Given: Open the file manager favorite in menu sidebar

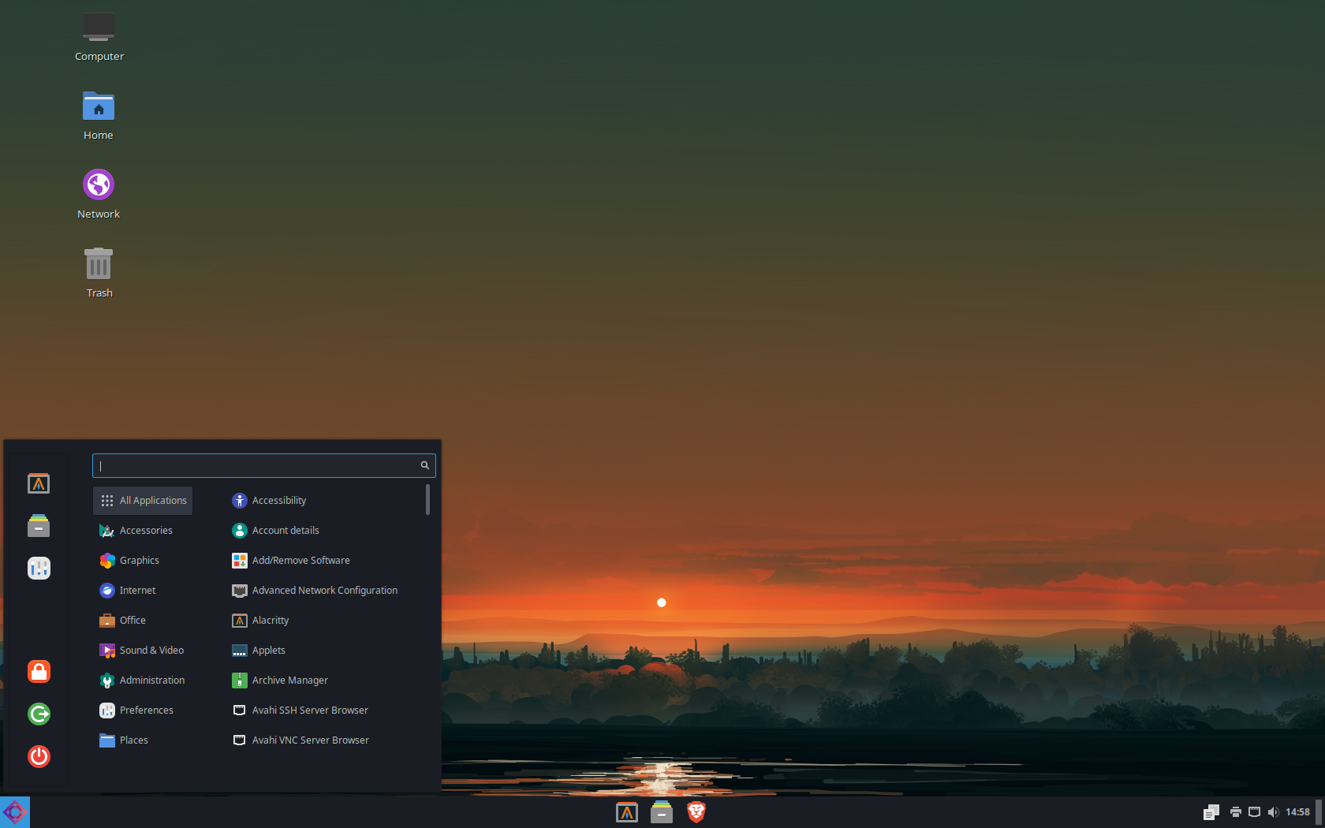Looking at the screenshot, I should (x=39, y=526).
